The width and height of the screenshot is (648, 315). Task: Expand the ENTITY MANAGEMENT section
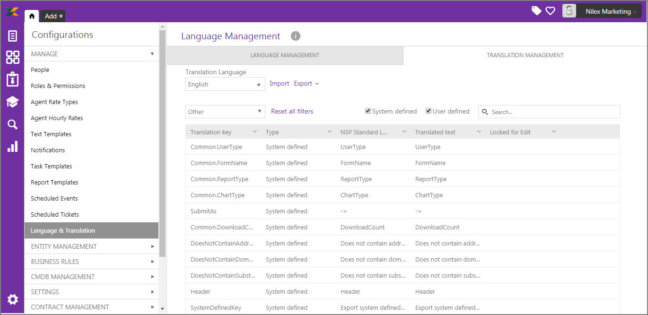[x=92, y=246]
